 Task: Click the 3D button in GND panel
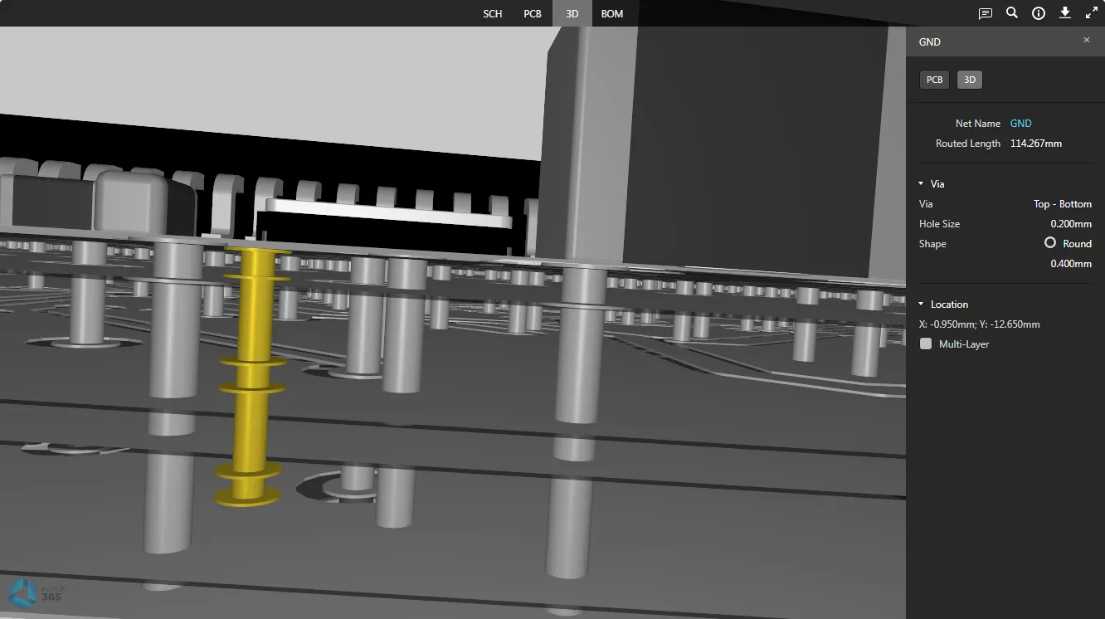pos(970,80)
